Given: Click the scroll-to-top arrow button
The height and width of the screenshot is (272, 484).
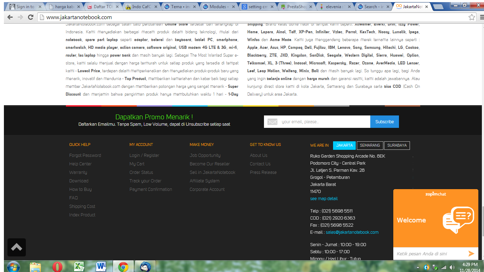Looking at the screenshot, I should [17, 247].
